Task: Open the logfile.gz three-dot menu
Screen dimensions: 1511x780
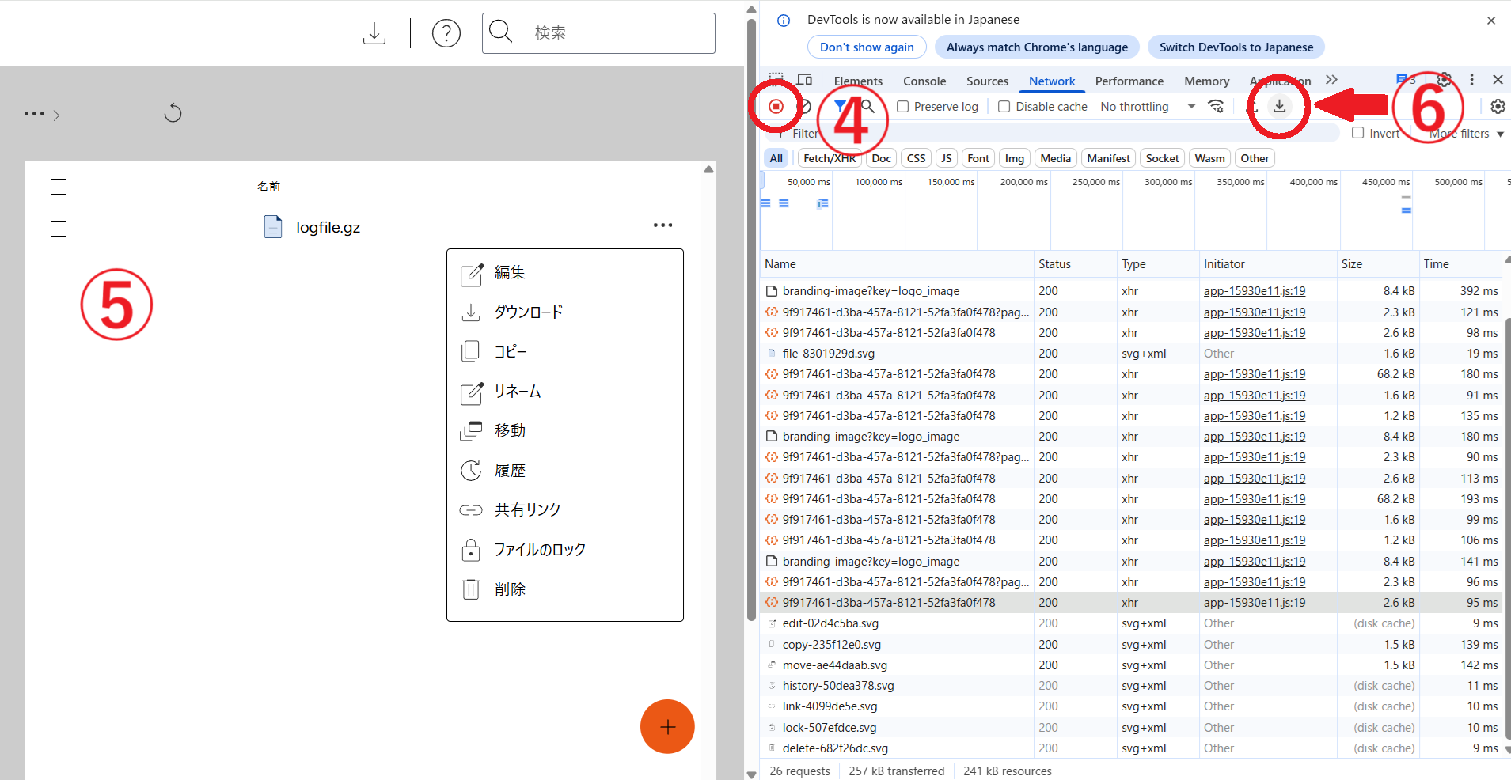Action: click(x=662, y=225)
